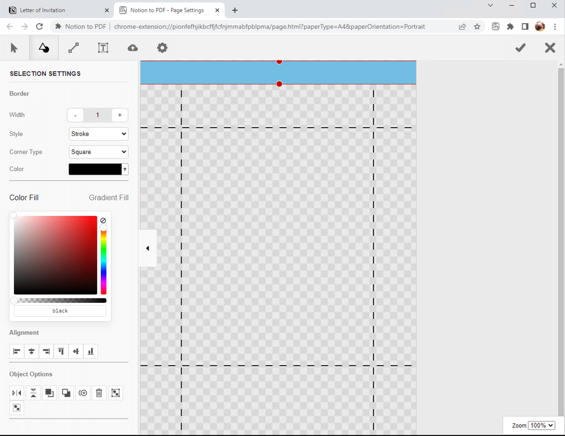Select the Text tool
Screen dimensions: 565x436
pyautogui.click(x=103, y=48)
